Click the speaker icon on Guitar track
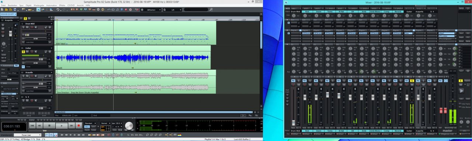Viewport: 472px width, 141px height. 36,51
